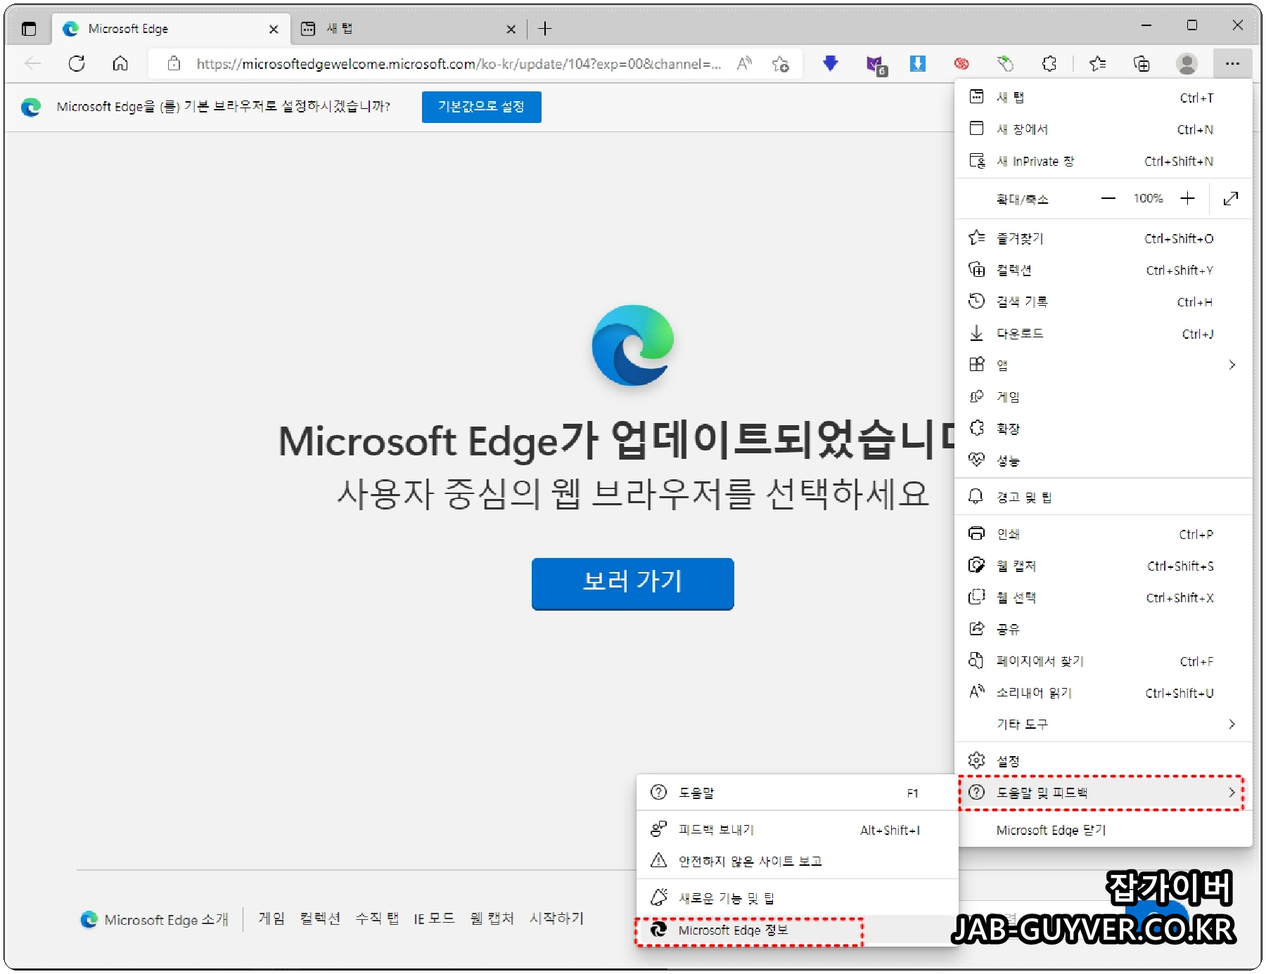Open the extensions puzzle icon

[1049, 64]
